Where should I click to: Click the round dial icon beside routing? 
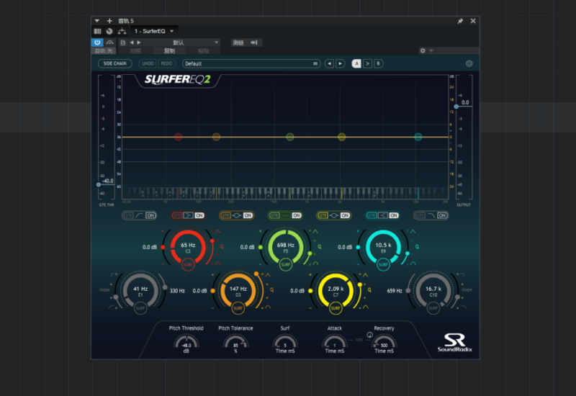pyautogui.click(x=109, y=31)
